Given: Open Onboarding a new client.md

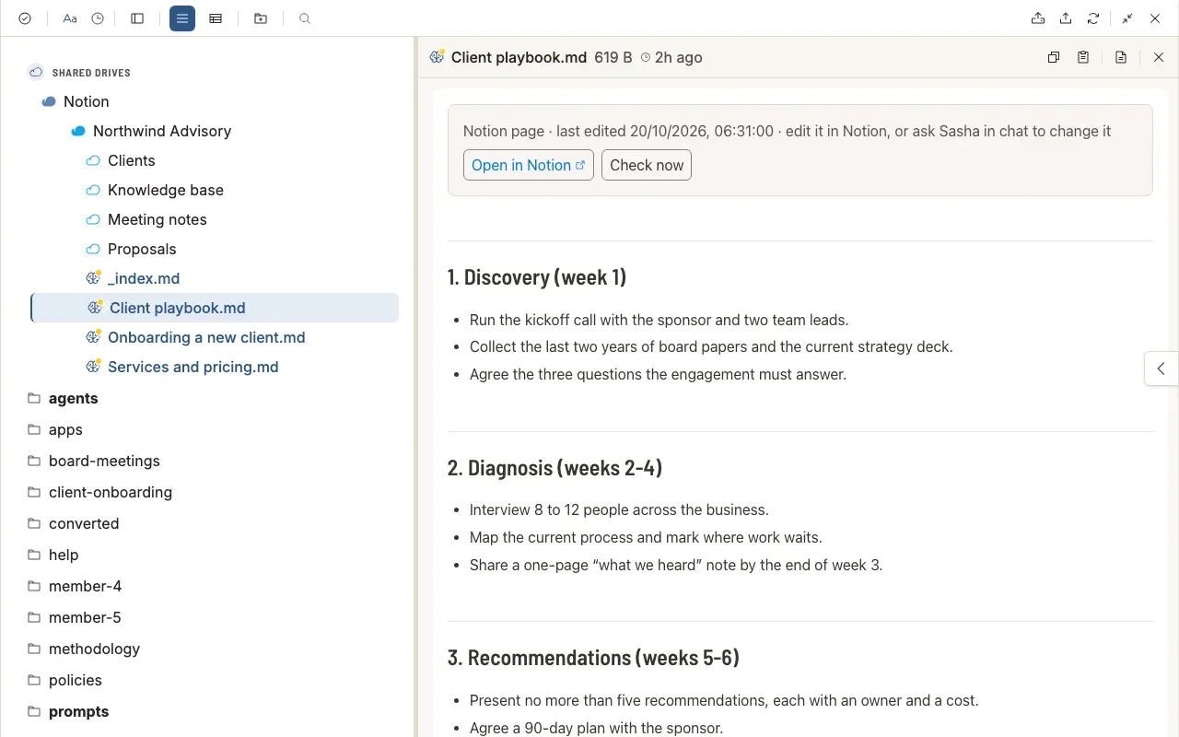Looking at the screenshot, I should (206, 337).
